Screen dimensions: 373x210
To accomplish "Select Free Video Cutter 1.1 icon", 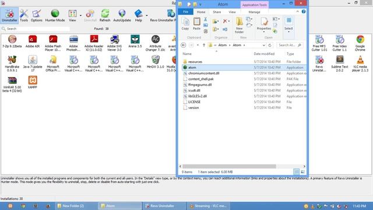I will (x=340, y=43).
